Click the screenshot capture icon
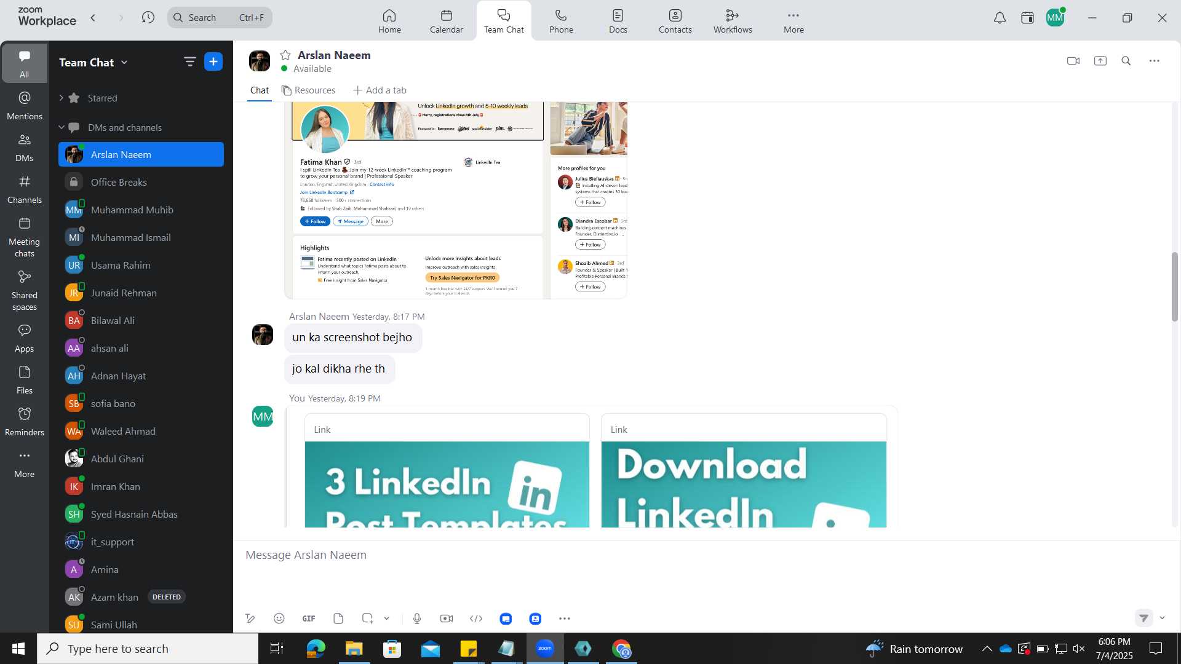 pos(367,619)
